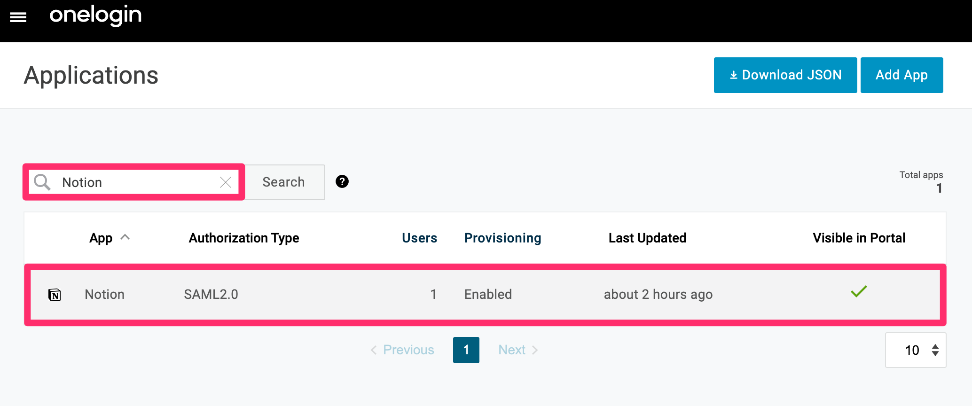Click the magnifier icon in search box

pyautogui.click(x=42, y=182)
